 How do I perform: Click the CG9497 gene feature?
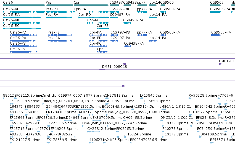tap(114, 5)
